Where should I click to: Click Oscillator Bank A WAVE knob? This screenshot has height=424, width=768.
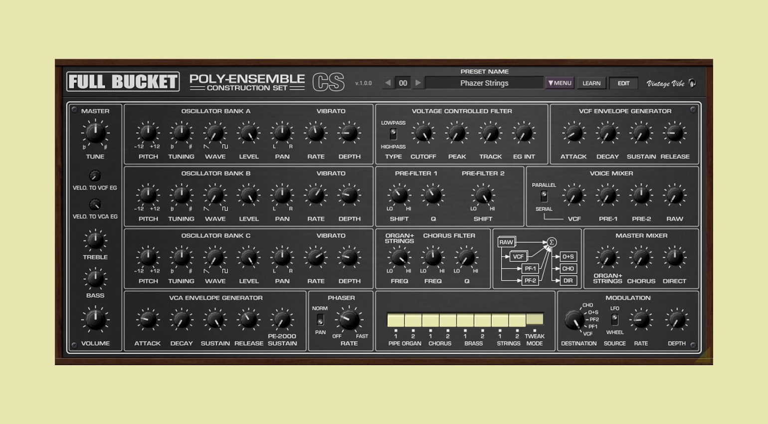coord(215,133)
